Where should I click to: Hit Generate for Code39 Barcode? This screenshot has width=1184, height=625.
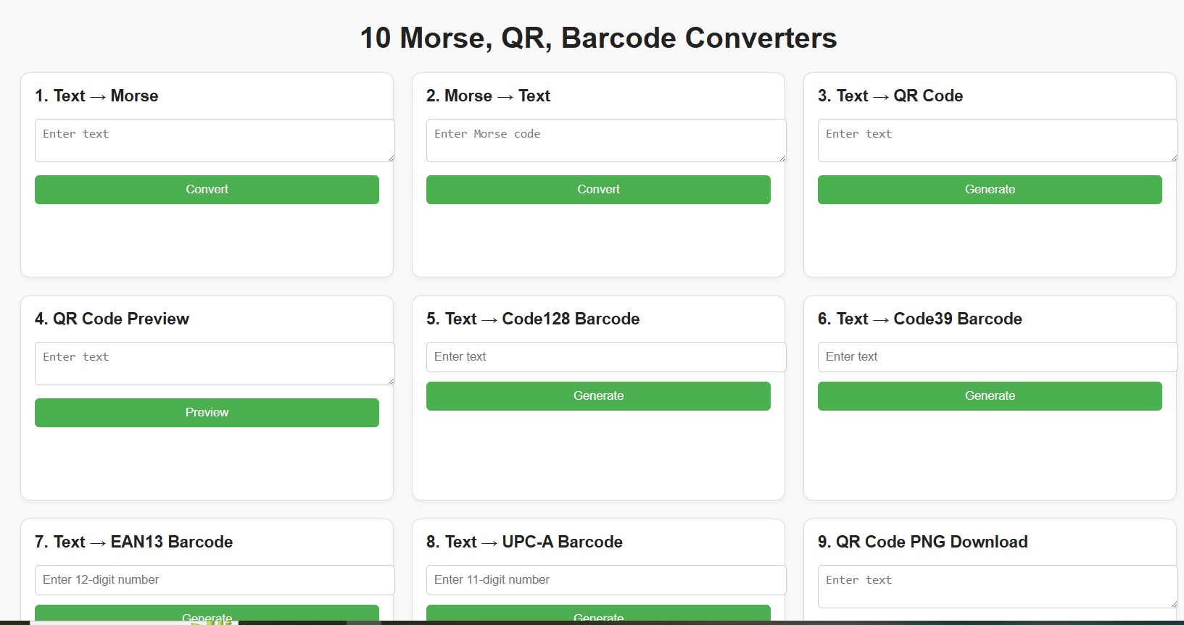click(x=990, y=396)
